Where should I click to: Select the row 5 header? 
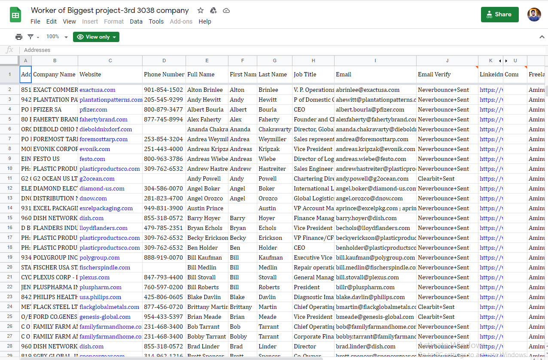(9, 119)
